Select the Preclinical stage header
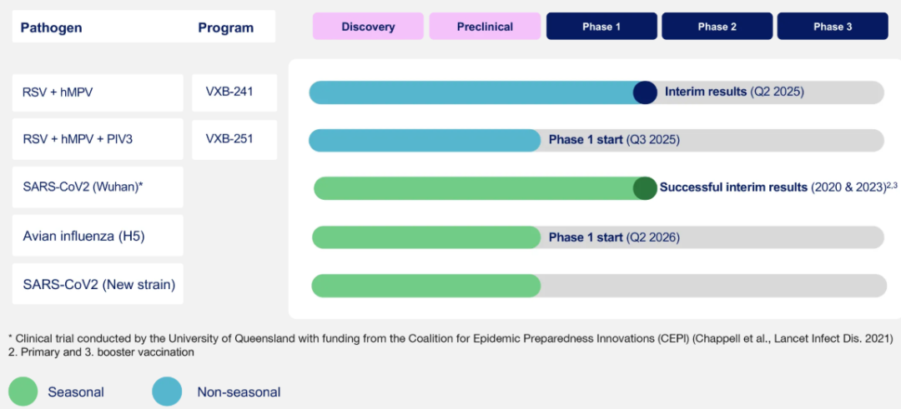This screenshot has height=409, width=901. pyautogui.click(x=485, y=27)
